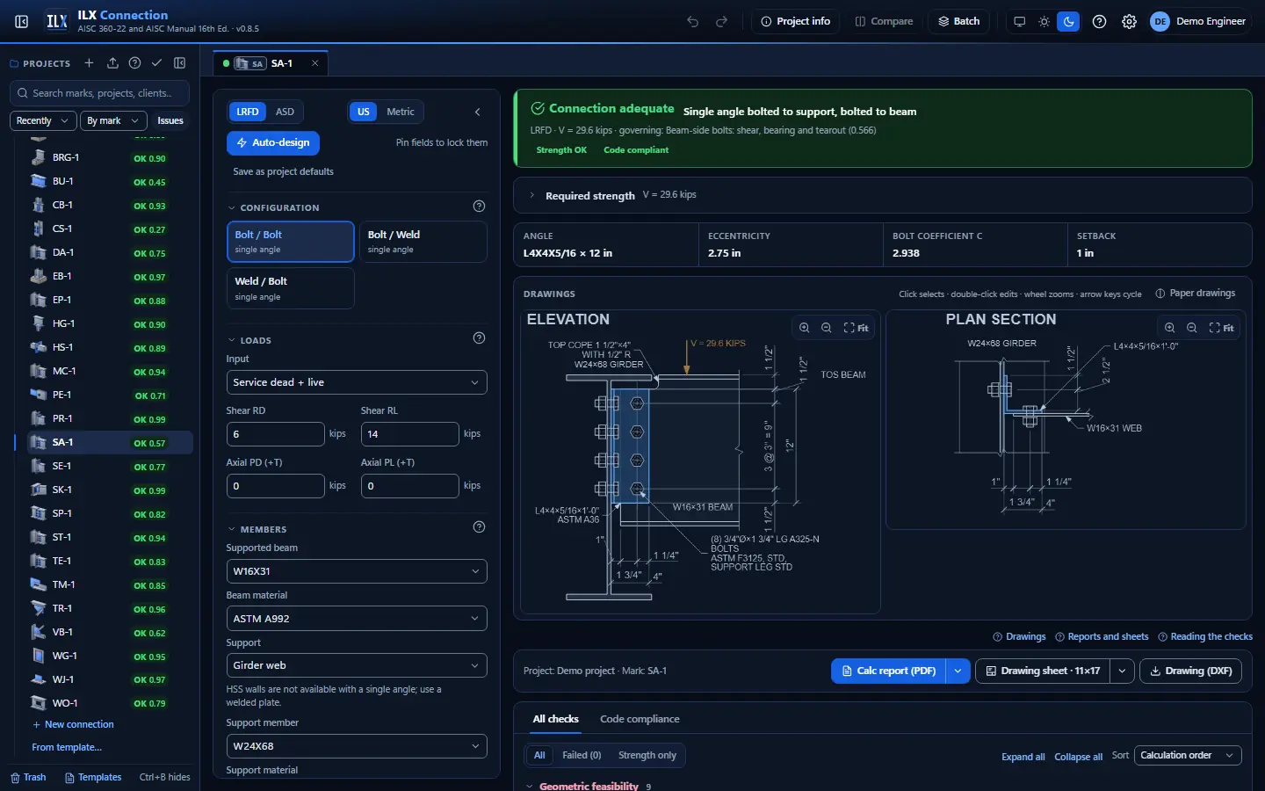Open the Support member W24X68 dropdown
This screenshot has height=791, width=1265.
click(357, 746)
